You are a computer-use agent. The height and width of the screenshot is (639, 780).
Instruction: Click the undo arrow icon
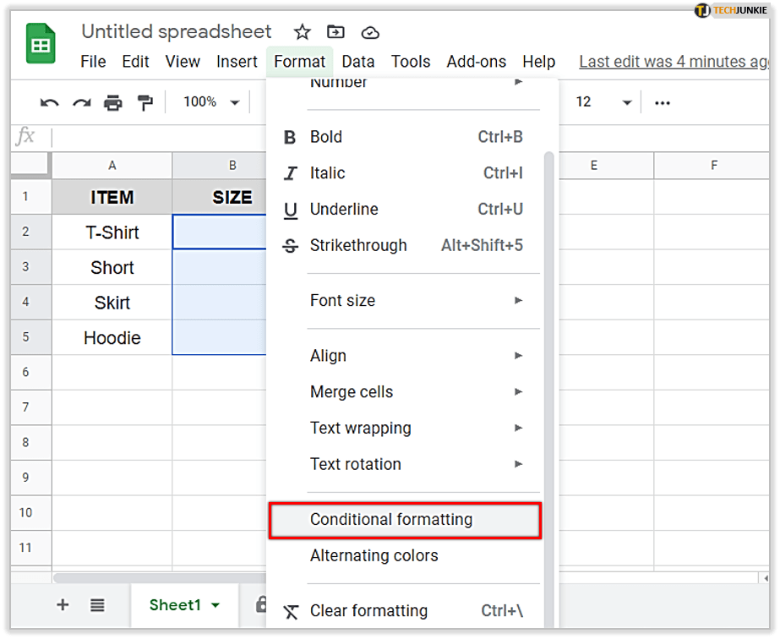point(50,102)
